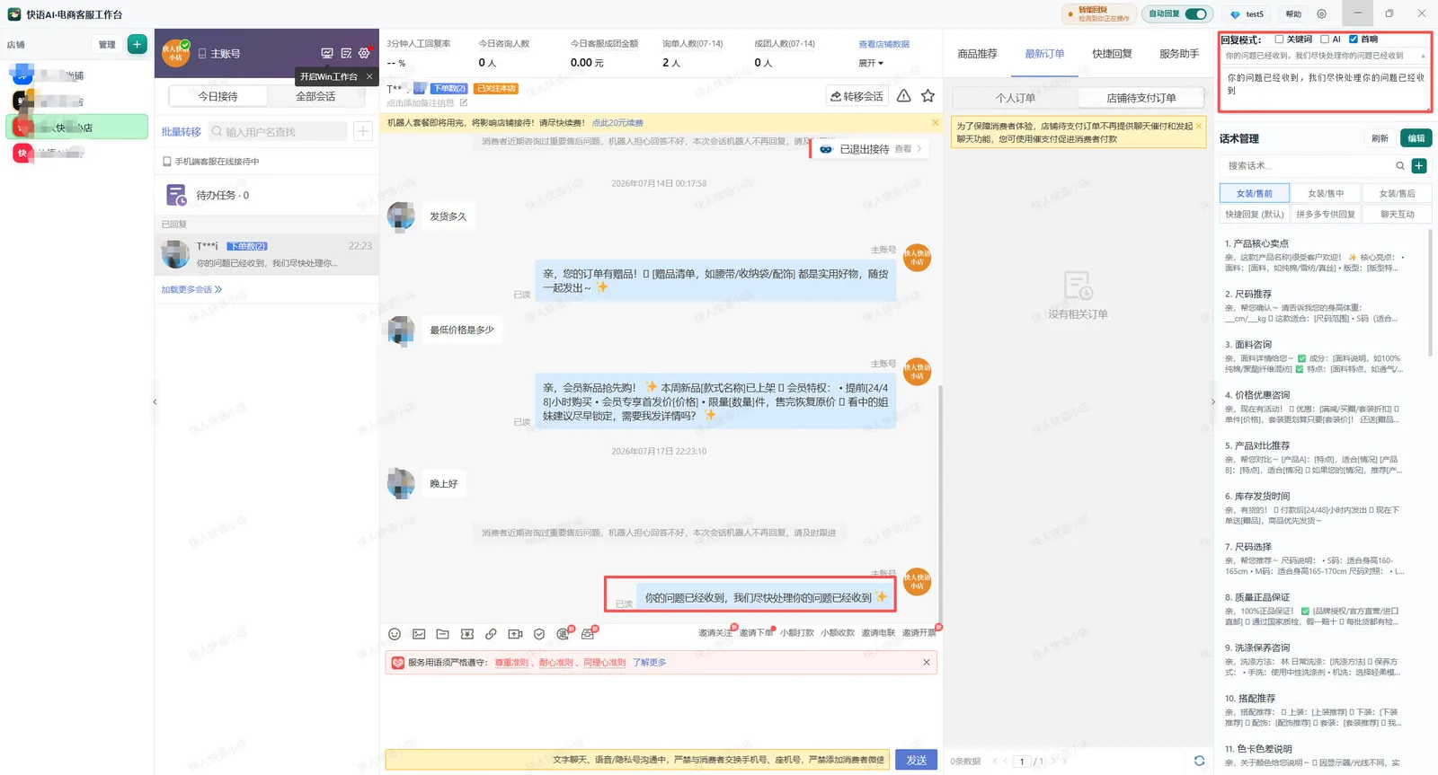Click the 发送 send button
The image size is (1438, 775).
coord(916,760)
